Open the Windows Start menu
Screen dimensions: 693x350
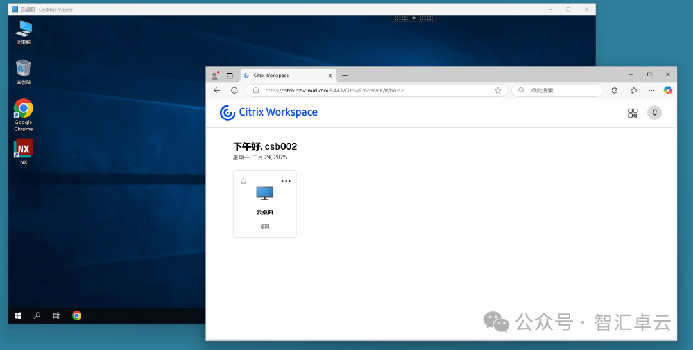(x=18, y=315)
